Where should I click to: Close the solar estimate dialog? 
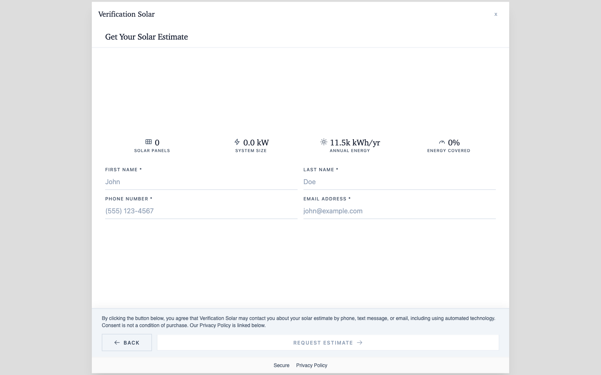click(496, 14)
